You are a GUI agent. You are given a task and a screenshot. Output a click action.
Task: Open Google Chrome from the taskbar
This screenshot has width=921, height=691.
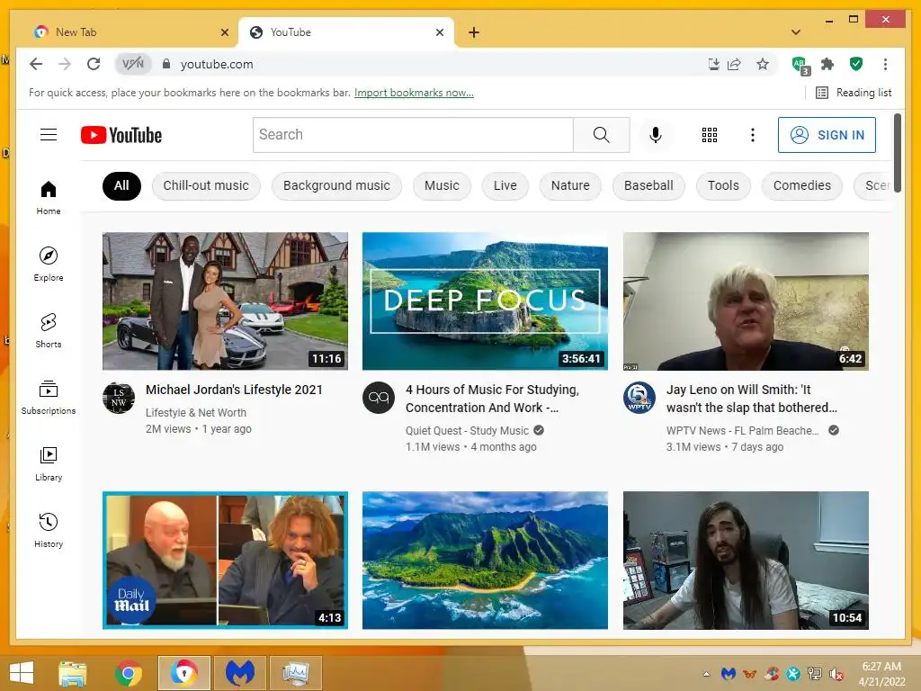129,673
